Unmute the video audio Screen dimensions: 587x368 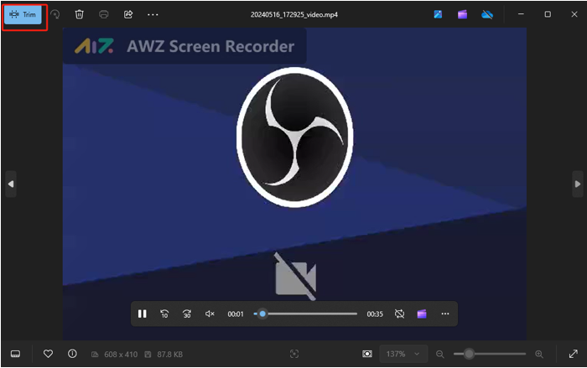coord(210,314)
